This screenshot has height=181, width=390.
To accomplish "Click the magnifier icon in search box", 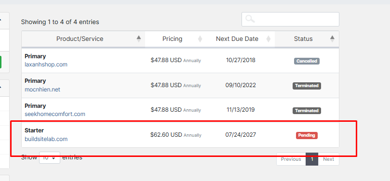I will (250, 19).
